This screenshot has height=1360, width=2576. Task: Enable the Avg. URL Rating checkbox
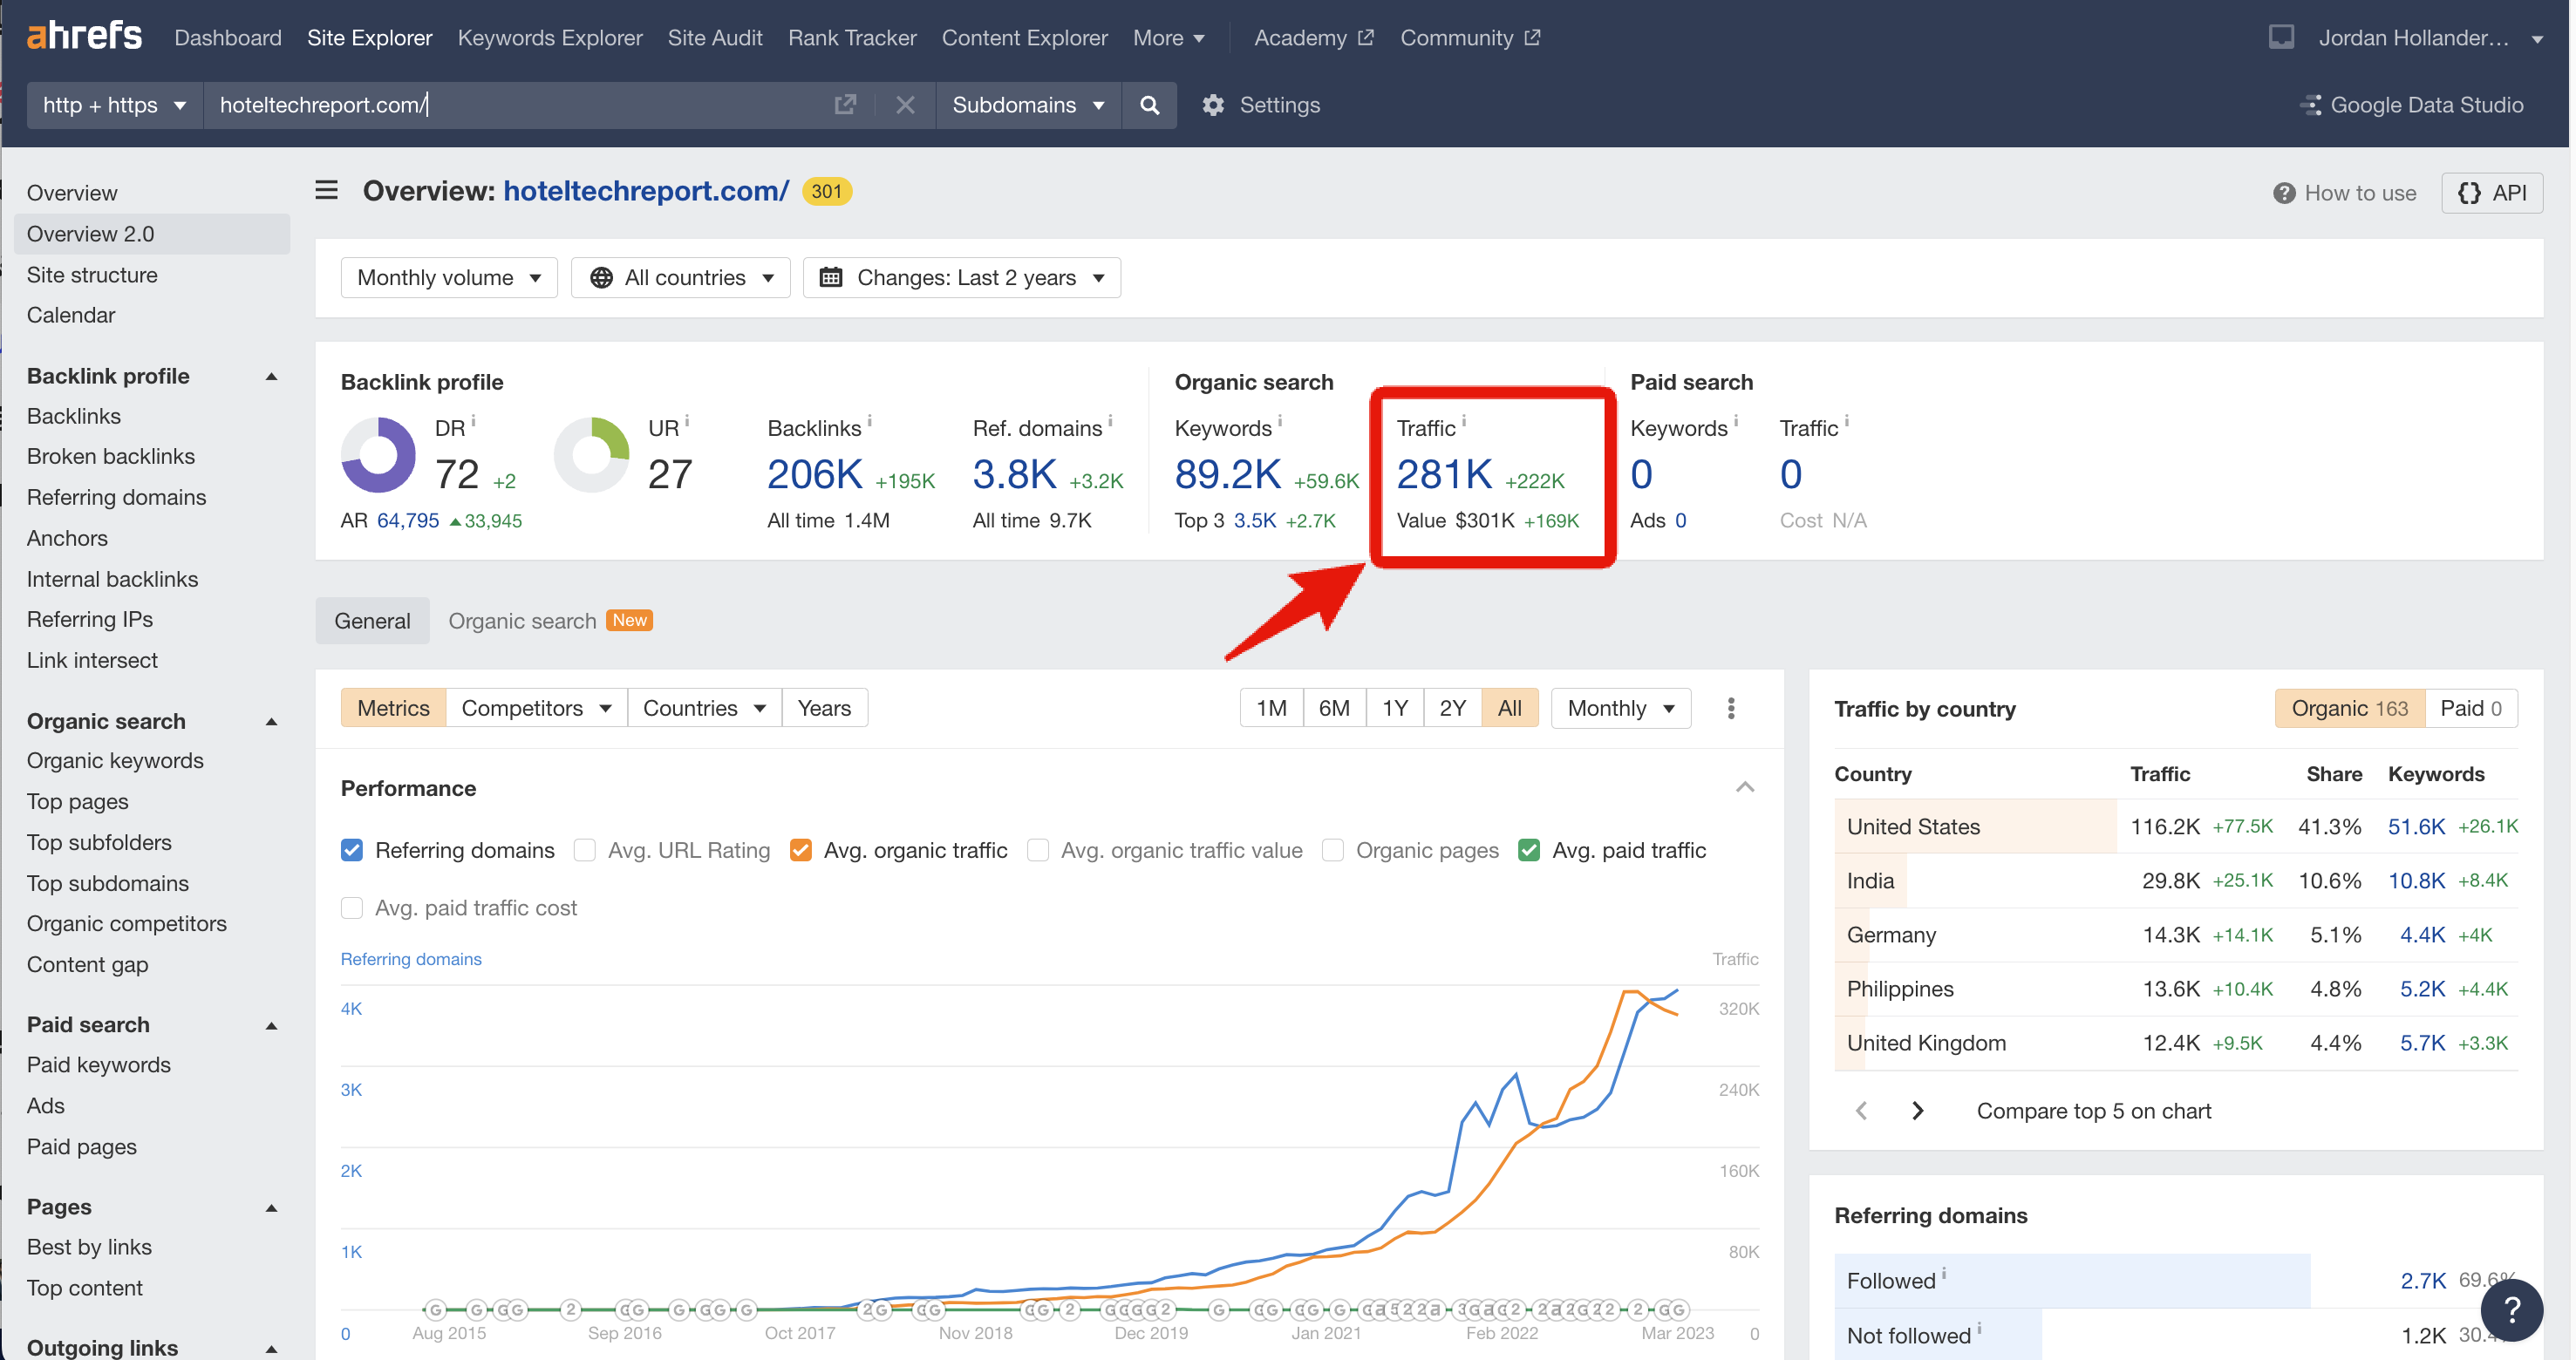point(585,850)
